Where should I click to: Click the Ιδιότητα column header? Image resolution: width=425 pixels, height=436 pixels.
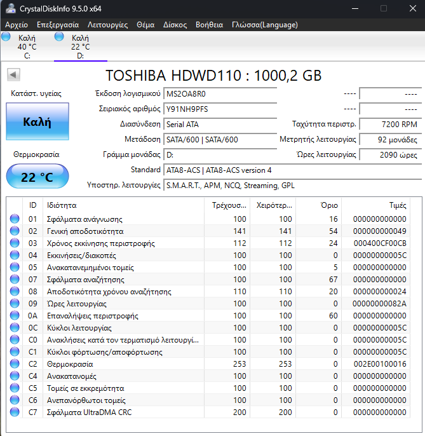pyautogui.click(x=124, y=205)
